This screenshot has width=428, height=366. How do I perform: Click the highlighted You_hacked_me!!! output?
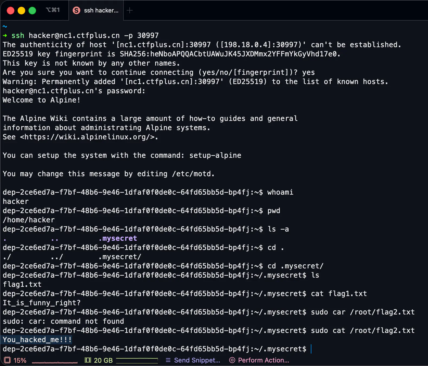[37, 340]
